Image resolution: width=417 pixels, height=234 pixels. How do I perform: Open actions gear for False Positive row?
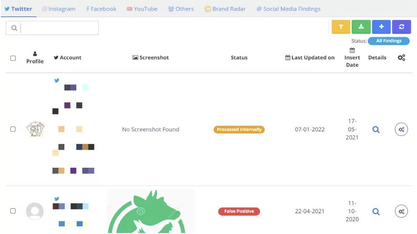(401, 211)
